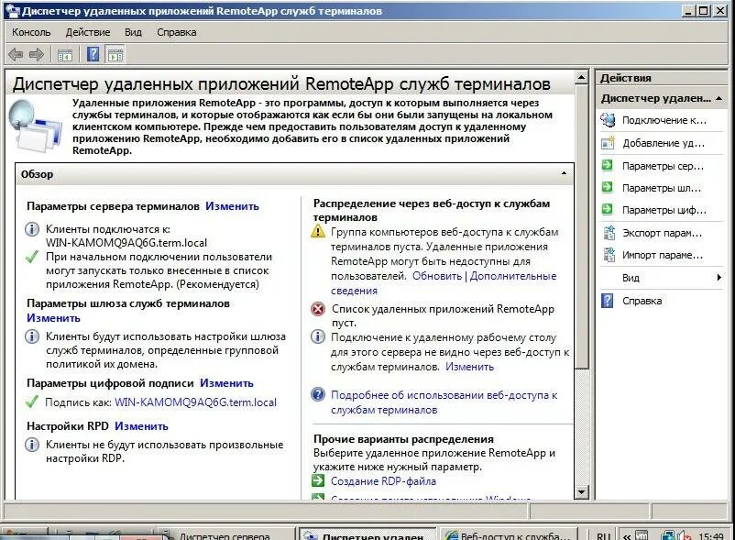Click the info icon beside Клиенты подключатся к
Image resolution: width=735 pixels, height=540 pixels.
pos(32,229)
